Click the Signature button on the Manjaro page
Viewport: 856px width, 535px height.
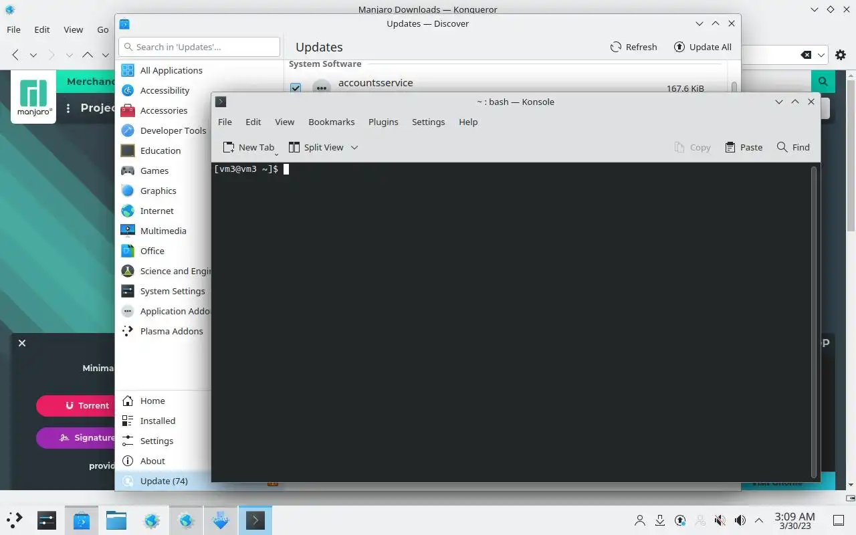[x=76, y=437]
